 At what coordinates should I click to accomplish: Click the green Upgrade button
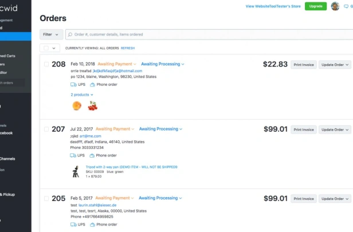[316, 6]
